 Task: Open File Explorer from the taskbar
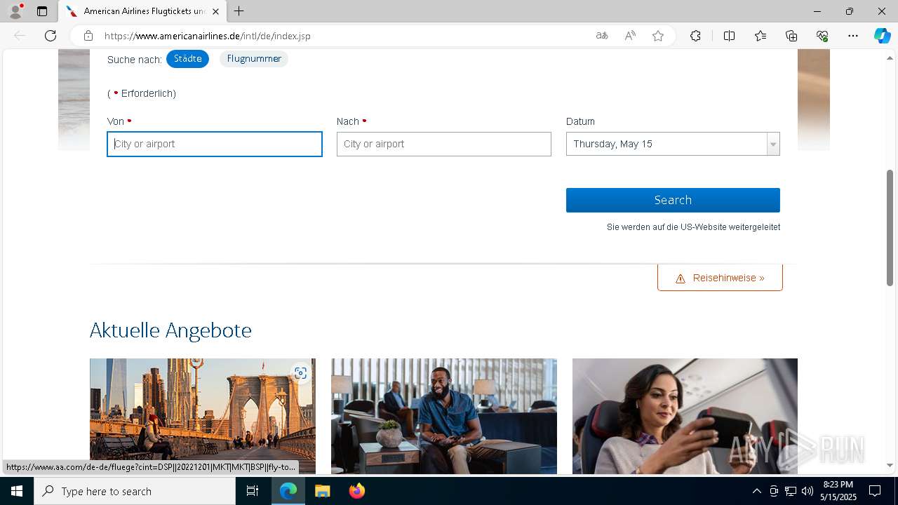pos(322,491)
